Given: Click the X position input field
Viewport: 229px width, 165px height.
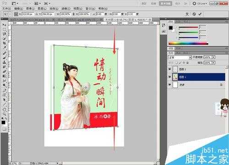Looking at the screenshot, I should click(27, 14).
